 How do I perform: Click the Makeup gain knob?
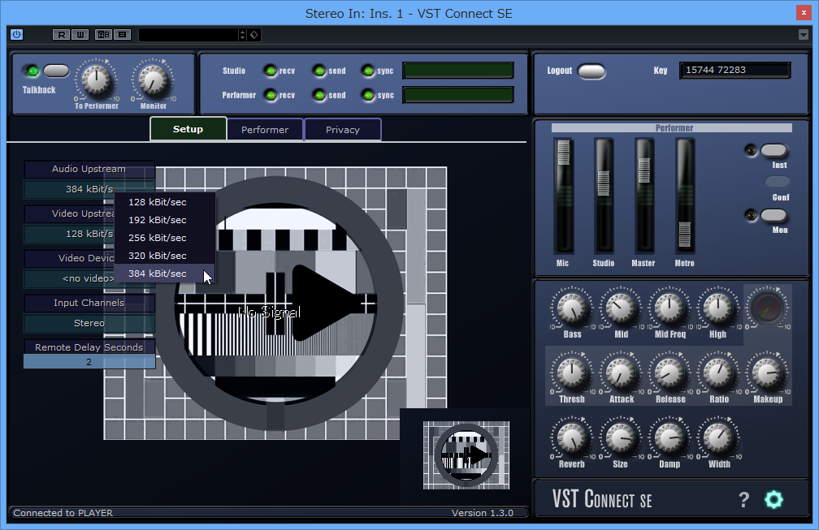click(x=767, y=373)
